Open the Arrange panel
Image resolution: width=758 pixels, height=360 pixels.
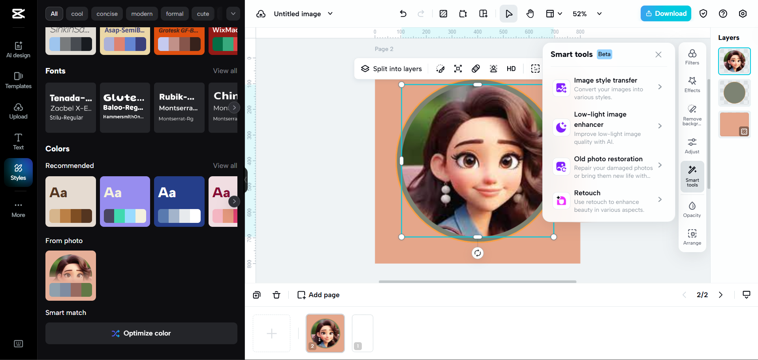pos(692,236)
